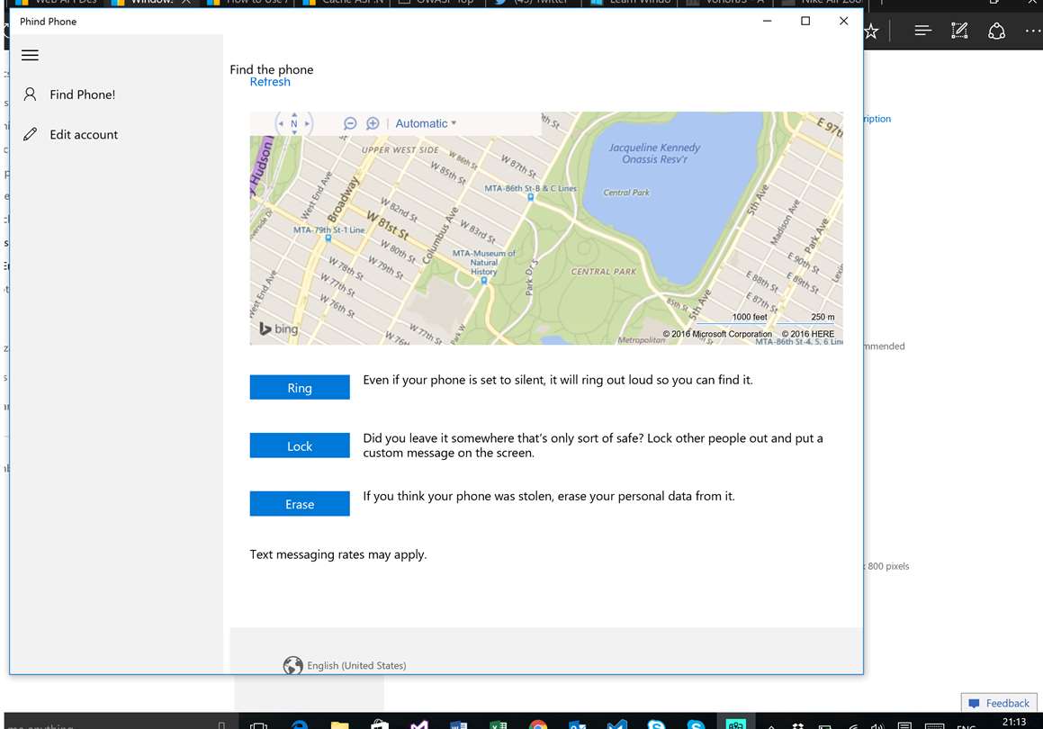Pan map left with compass arrow
Viewport: 1043px width, 729px height.
(281, 123)
